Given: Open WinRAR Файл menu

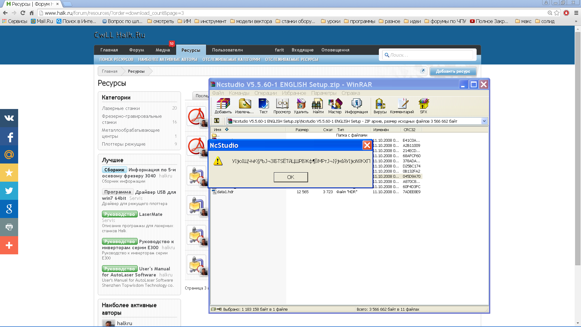Looking at the screenshot, I should 218,93.
